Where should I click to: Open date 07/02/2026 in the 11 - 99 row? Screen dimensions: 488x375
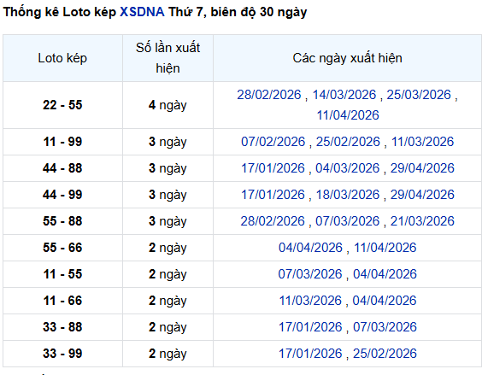(x=273, y=142)
